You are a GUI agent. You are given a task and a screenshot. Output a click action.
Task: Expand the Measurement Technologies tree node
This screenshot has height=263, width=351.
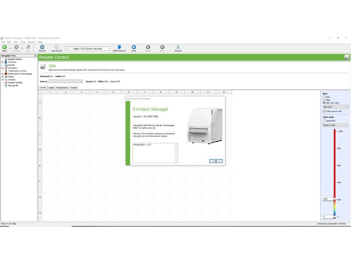[3, 74]
